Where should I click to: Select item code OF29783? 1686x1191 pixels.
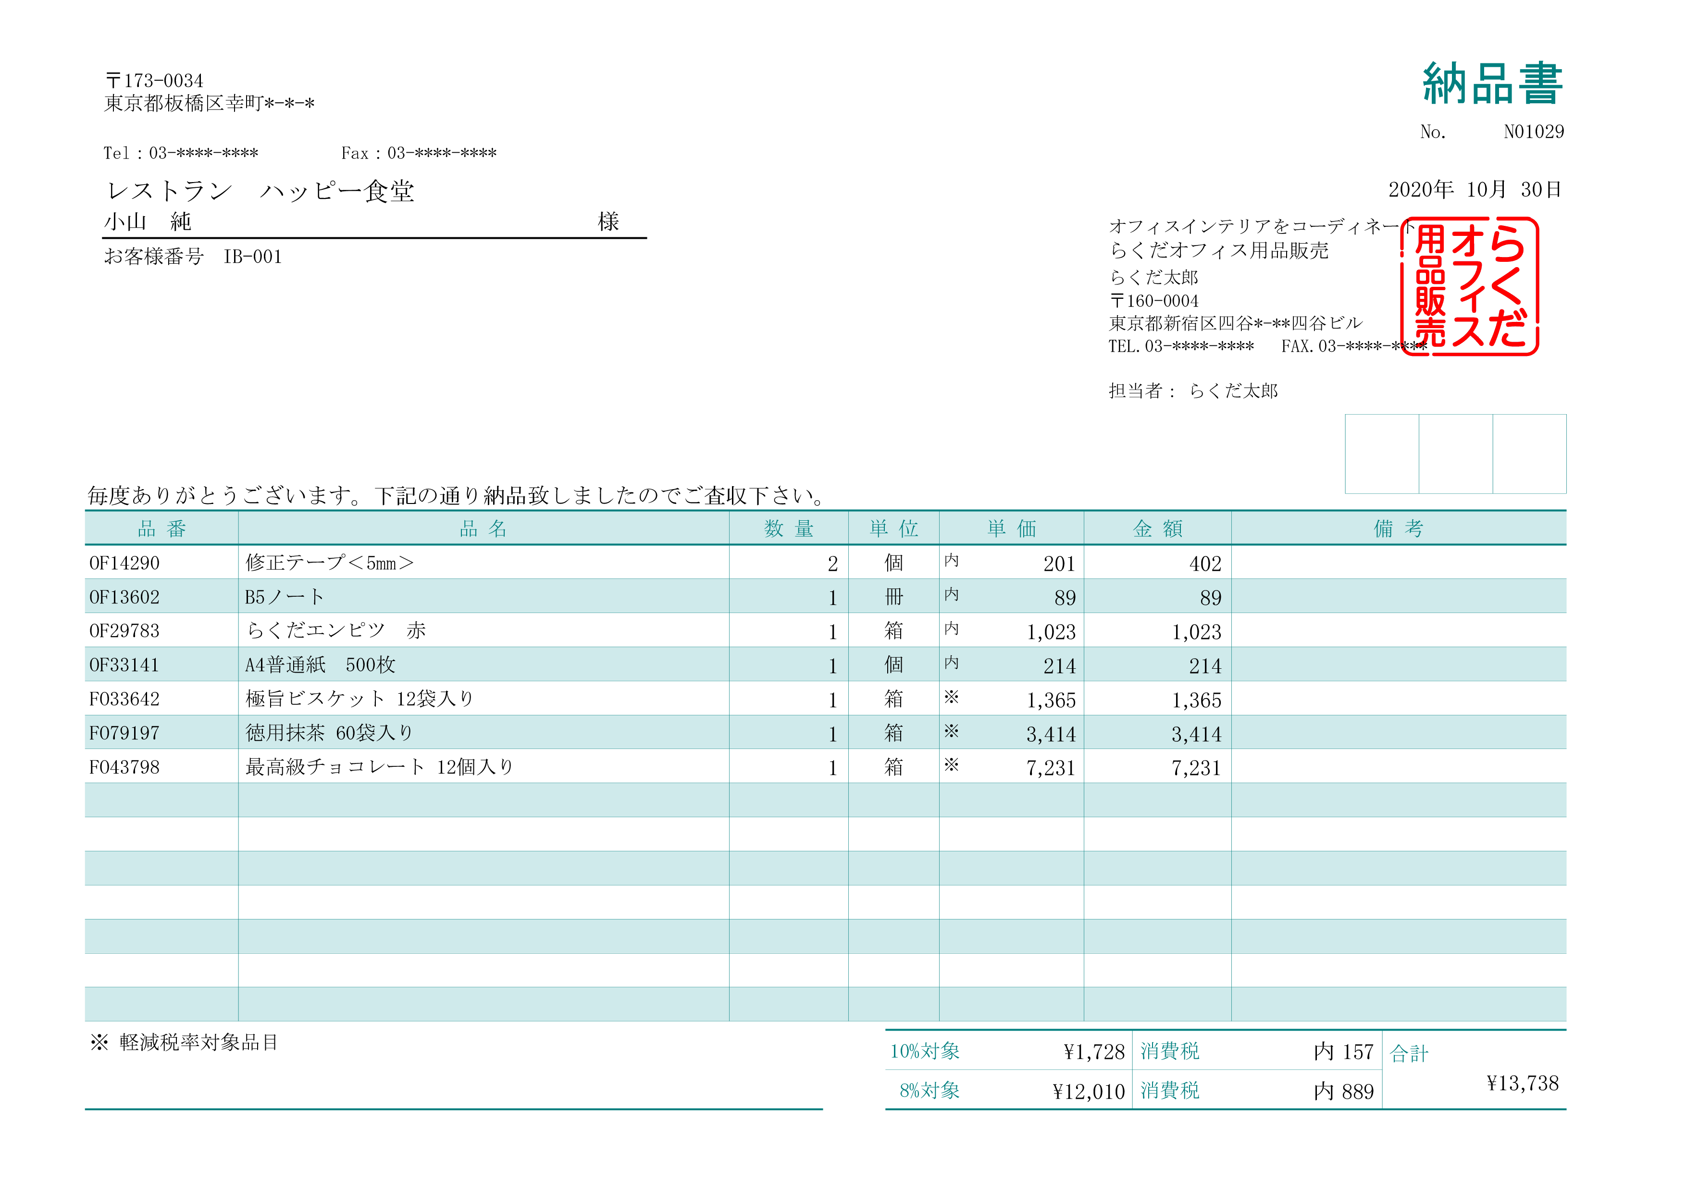(124, 631)
